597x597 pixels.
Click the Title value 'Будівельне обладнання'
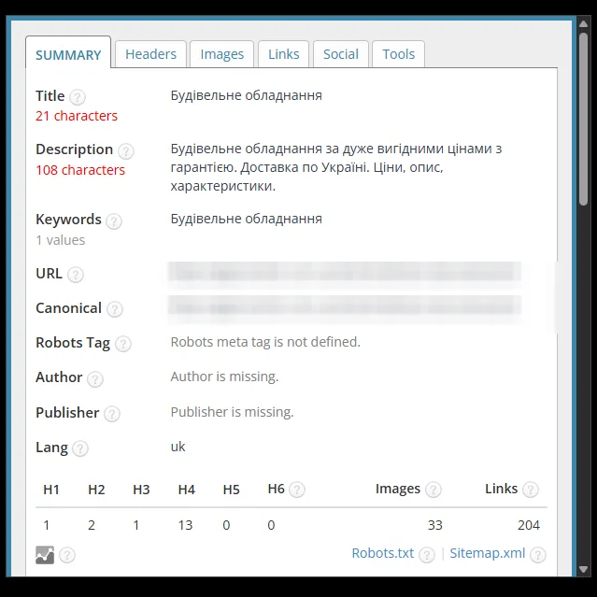tap(247, 95)
